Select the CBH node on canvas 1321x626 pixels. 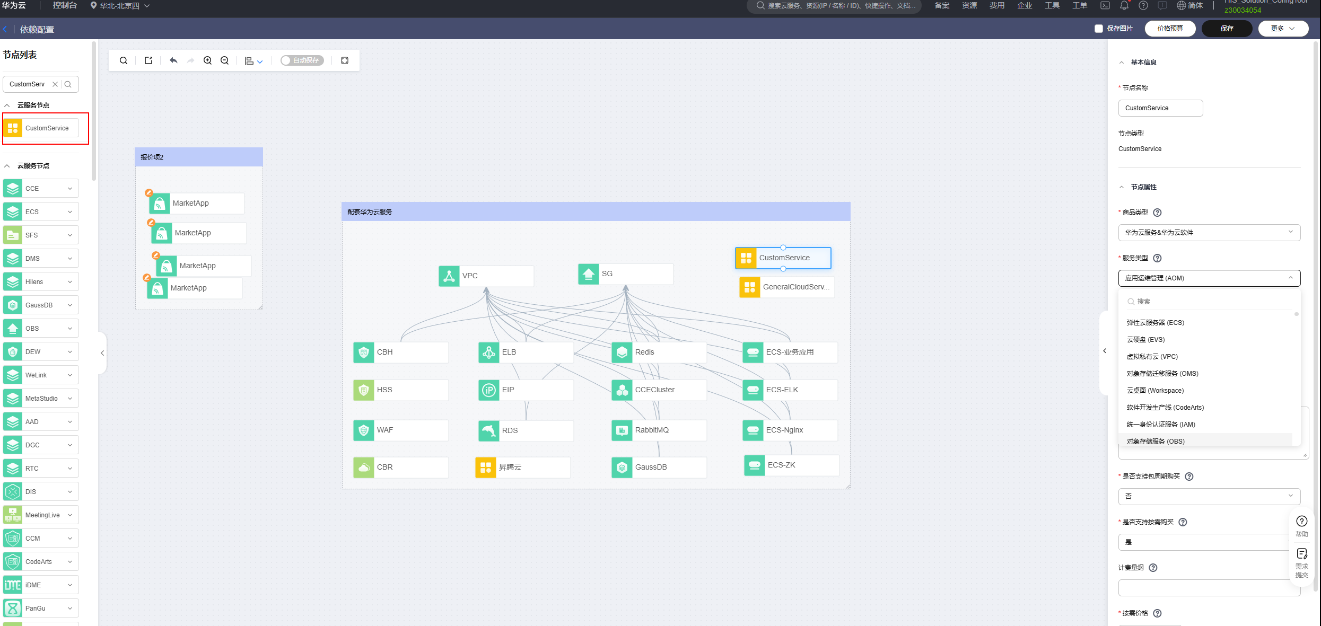[x=400, y=352]
